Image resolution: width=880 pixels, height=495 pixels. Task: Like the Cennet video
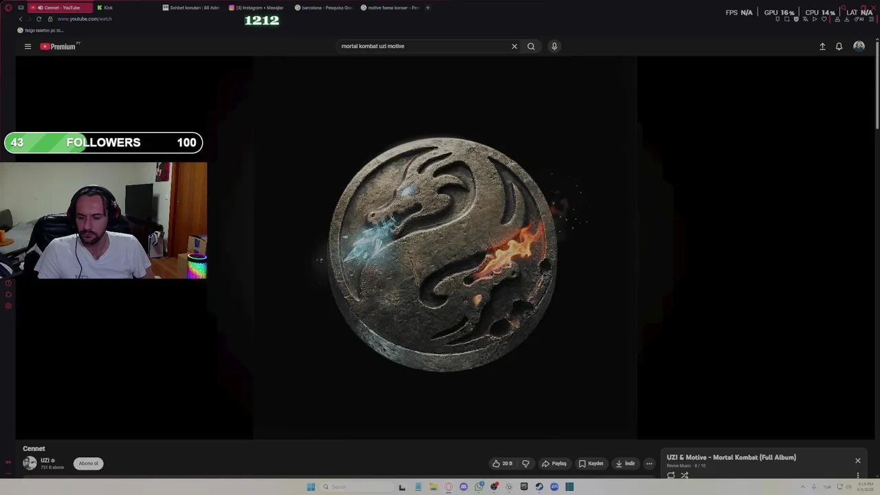tap(503, 463)
